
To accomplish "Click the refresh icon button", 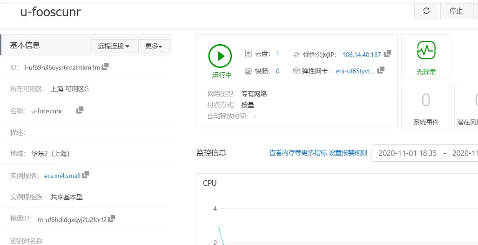I will tap(426, 11).
